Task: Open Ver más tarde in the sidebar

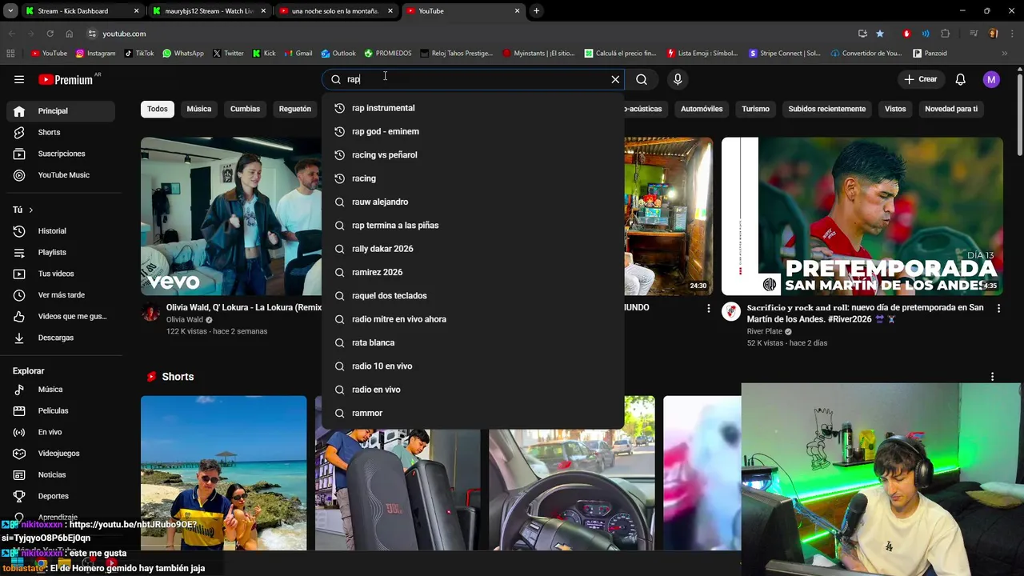Action: (x=61, y=295)
